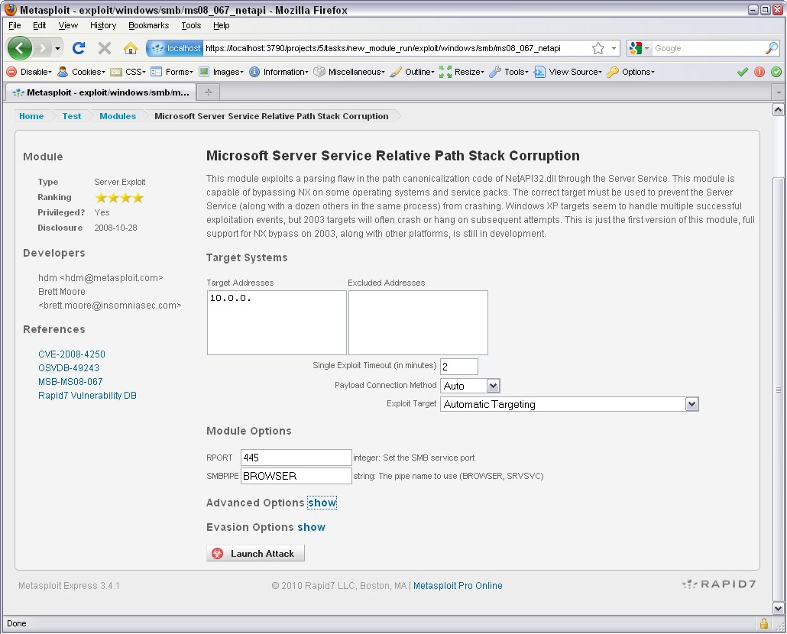
Task: Open the Google search engine selector
Action: (x=639, y=48)
